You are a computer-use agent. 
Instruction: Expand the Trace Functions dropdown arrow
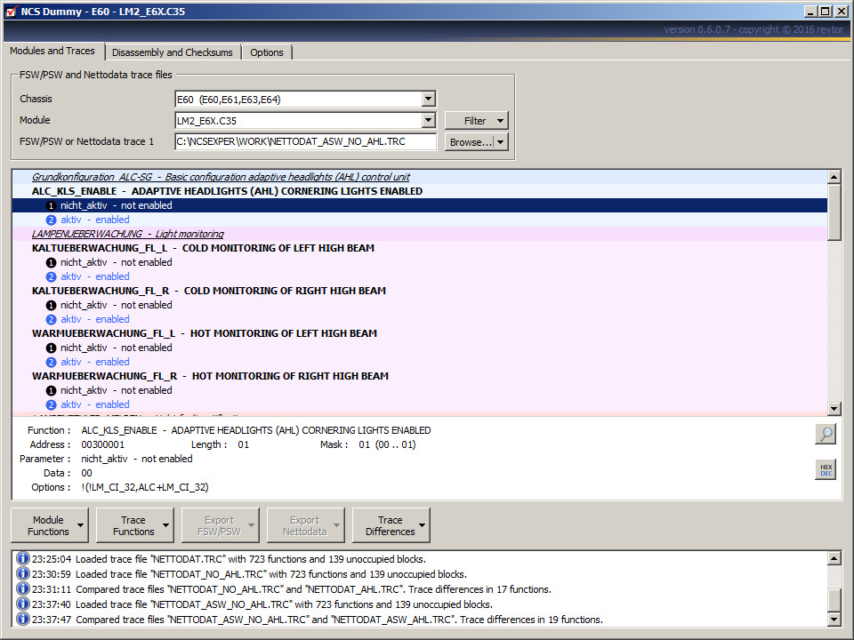tap(166, 525)
